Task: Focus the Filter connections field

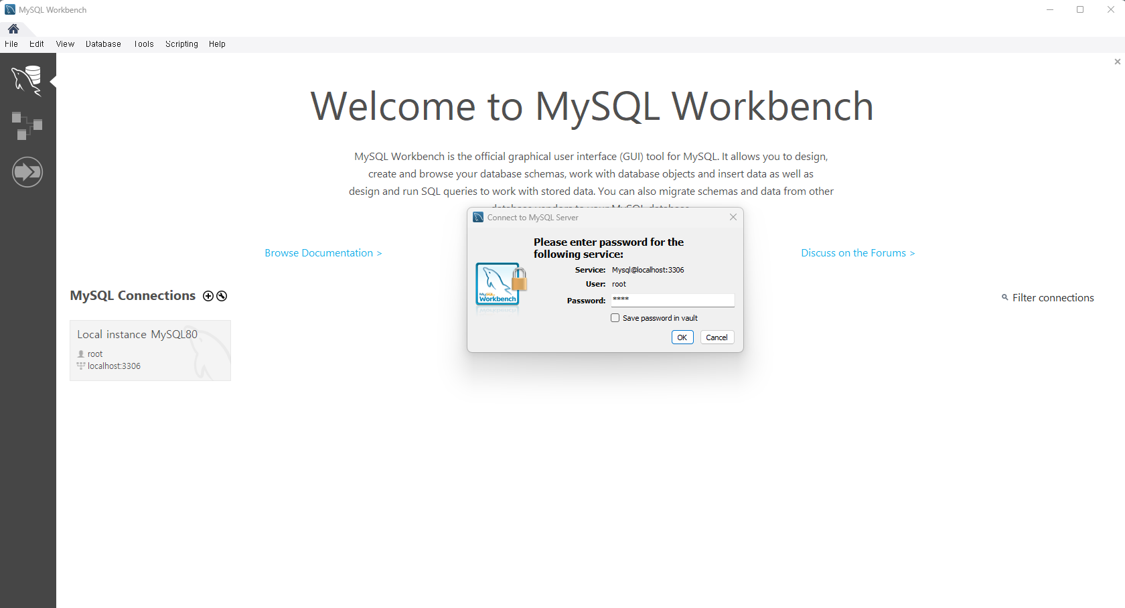Action: click(1053, 298)
